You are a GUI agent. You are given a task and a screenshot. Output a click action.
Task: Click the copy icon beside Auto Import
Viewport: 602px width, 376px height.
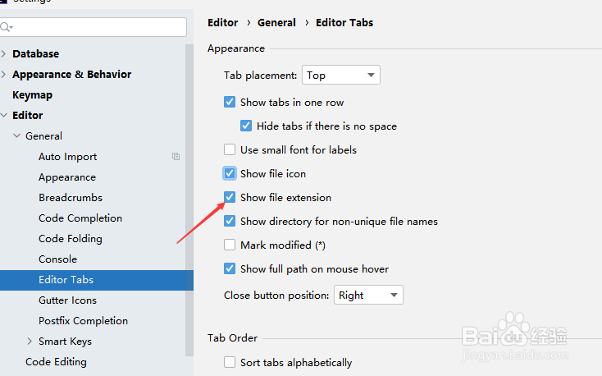coord(176,156)
